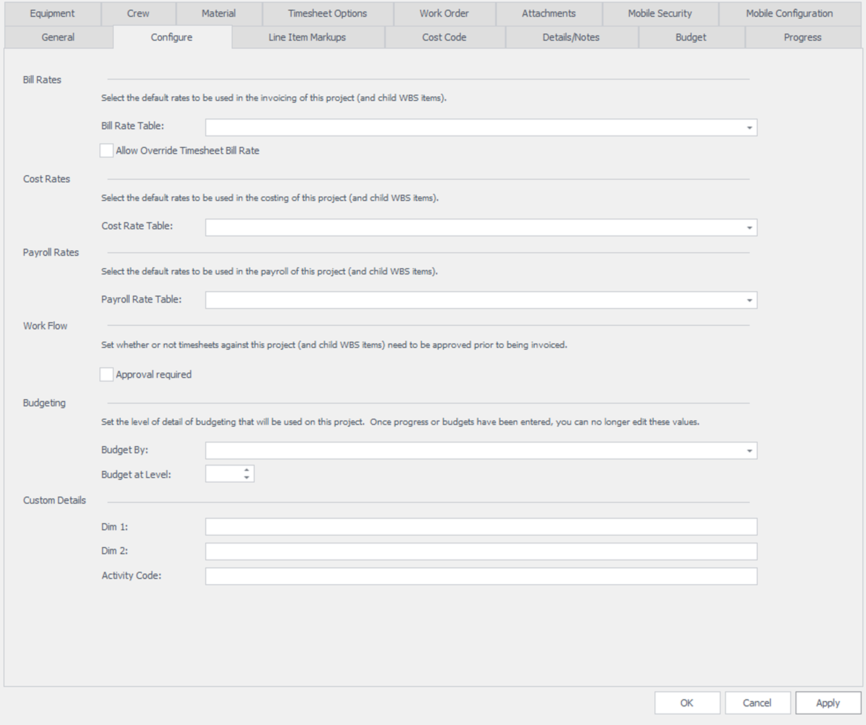Open the Equipment tab

click(52, 14)
